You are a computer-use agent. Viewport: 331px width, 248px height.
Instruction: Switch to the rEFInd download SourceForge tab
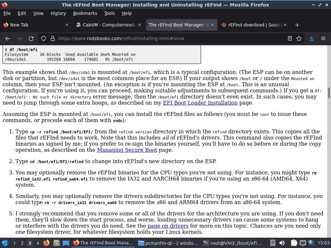[x=254, y=25]
